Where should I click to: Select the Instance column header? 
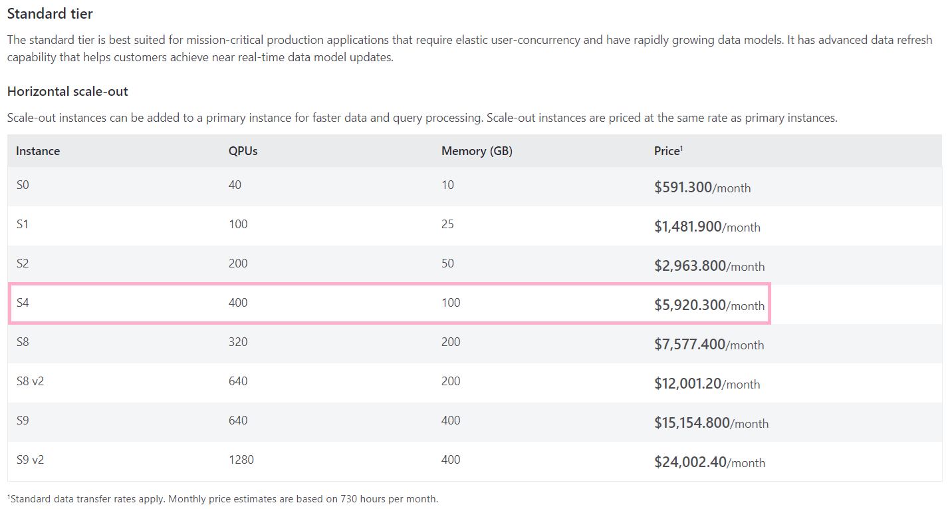(x=38, y=151)
